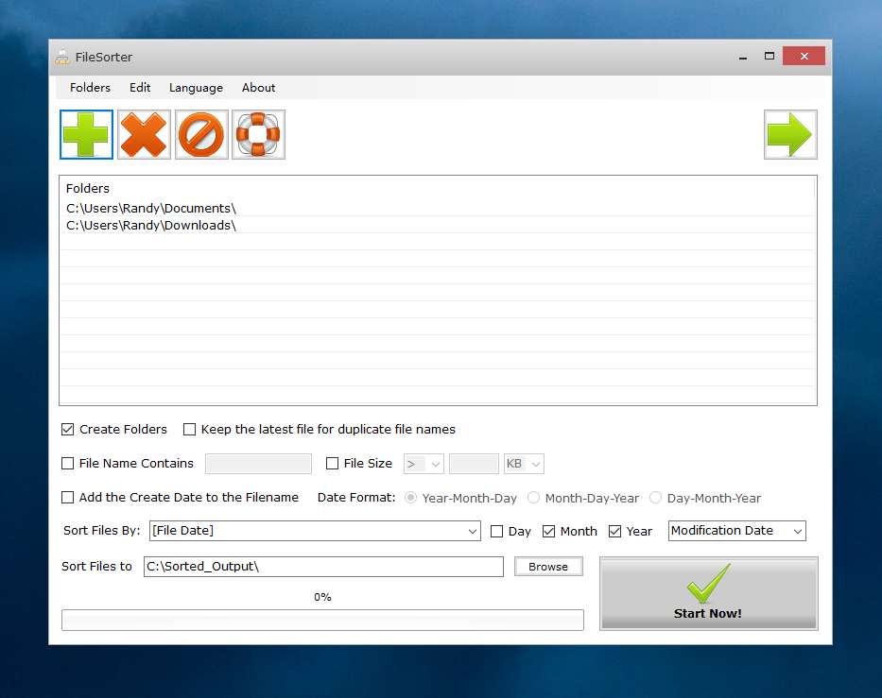Image resolution: width=882 pixels, height=698 pixels.
Task: Open the Modification Date dropdown
Action: [x=736, y=531]
